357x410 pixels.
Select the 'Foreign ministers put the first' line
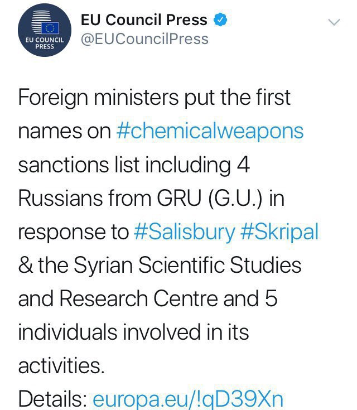pyautogui.click(x=155, y=98)
